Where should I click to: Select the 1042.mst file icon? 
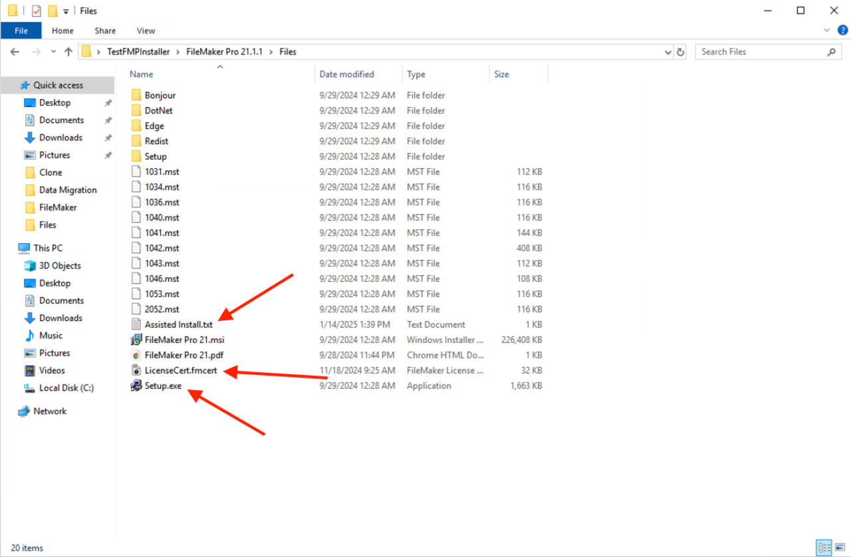tap(136, 248)
